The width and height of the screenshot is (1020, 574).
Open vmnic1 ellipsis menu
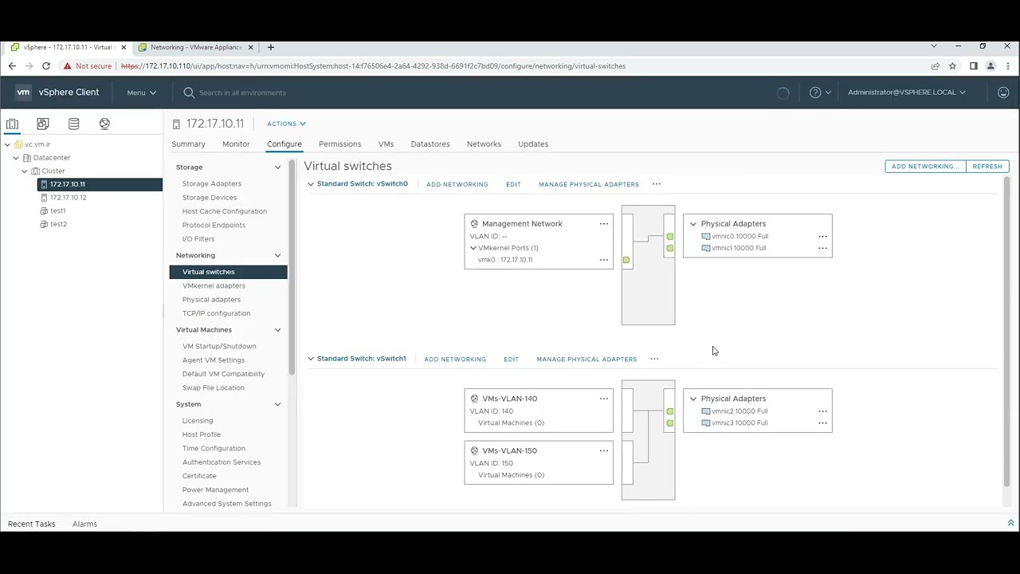click(x=823, y=248)
